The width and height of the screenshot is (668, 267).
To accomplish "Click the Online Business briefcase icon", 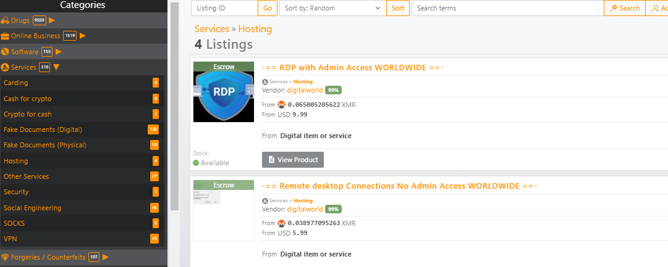I will (x=5, y=36).
